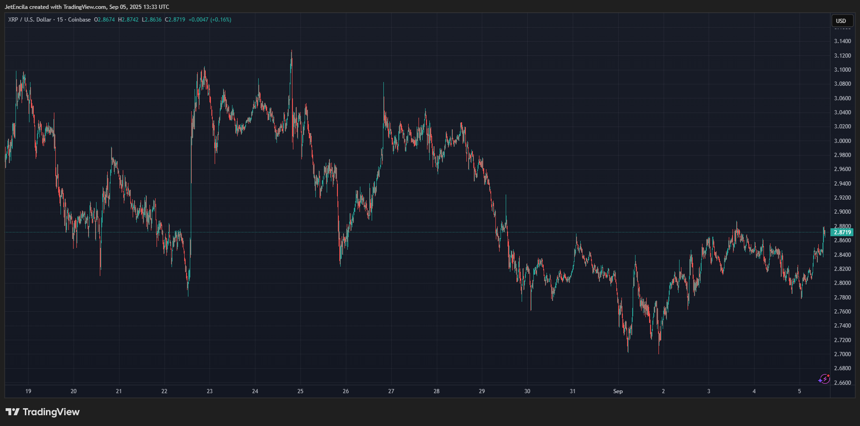Open the price scale options

(x=842, y=187)
